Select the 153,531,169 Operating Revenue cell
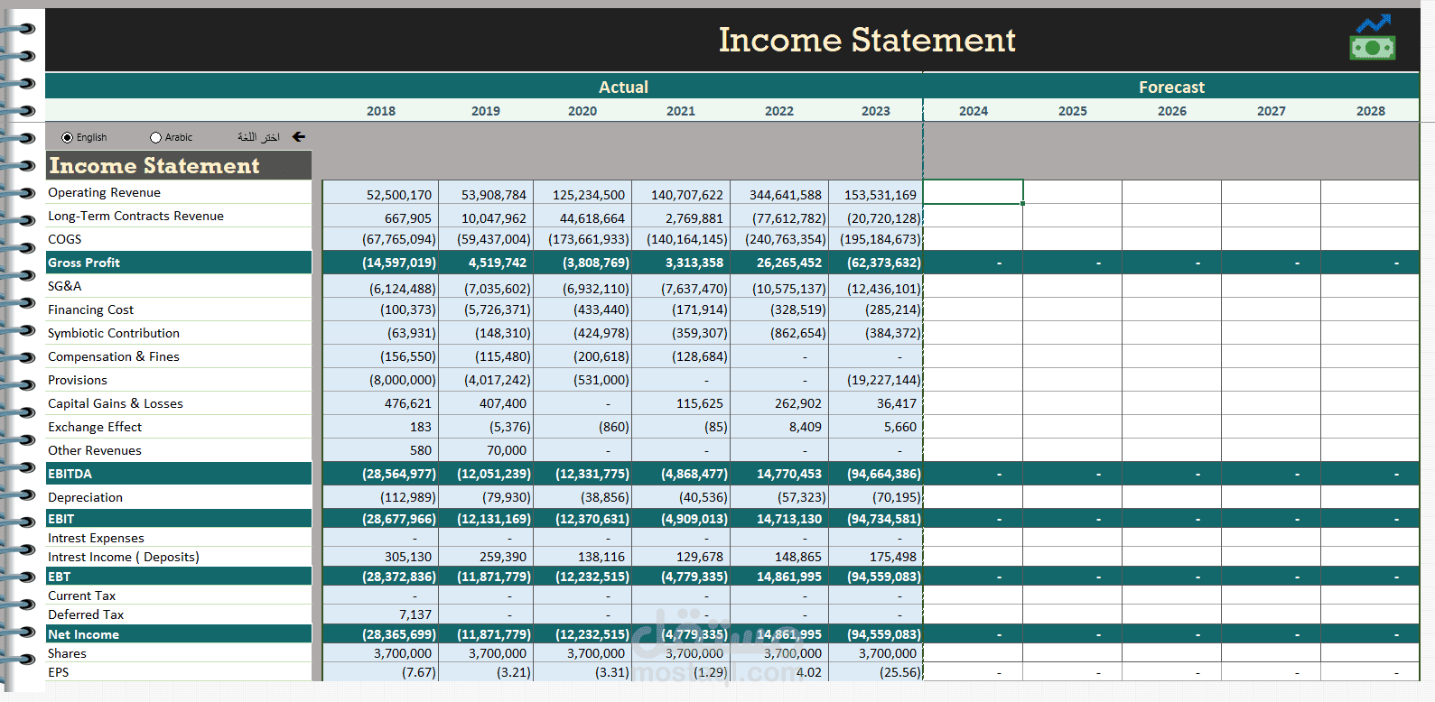1435x702 pixels. point(876,194)
